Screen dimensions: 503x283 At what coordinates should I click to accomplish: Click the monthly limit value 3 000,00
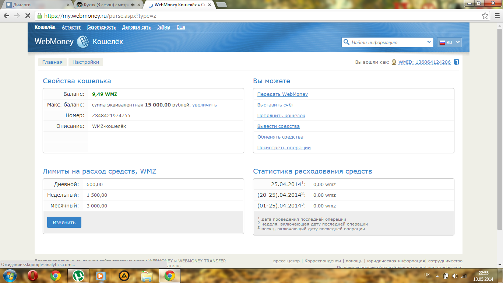97,206
